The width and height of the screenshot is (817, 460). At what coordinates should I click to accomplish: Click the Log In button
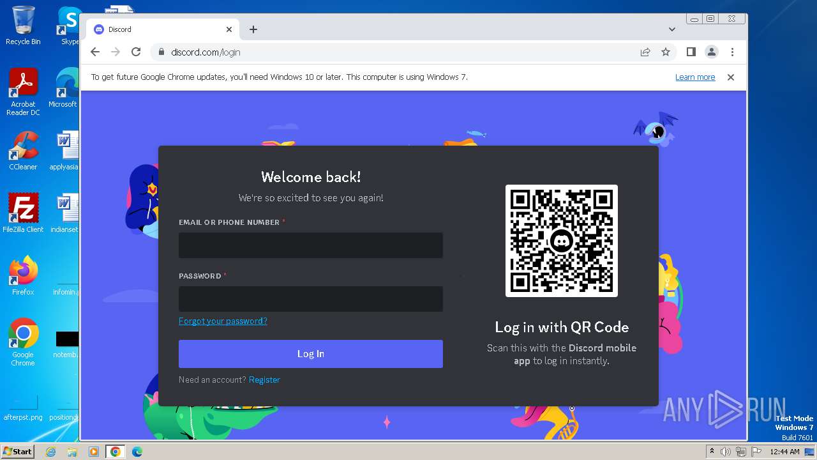(x=311, y=354)
